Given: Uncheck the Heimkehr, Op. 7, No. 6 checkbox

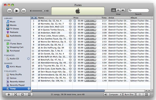Looking at the screenshot, I should pyautogui.click(x=39, y=51).
